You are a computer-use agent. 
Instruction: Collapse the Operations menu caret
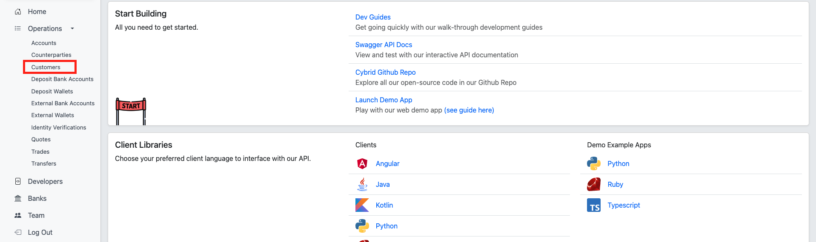click(72, 28)
